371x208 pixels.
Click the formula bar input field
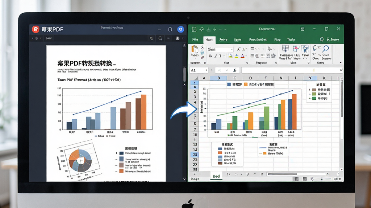pyautogui.click(x=290, y=70)
